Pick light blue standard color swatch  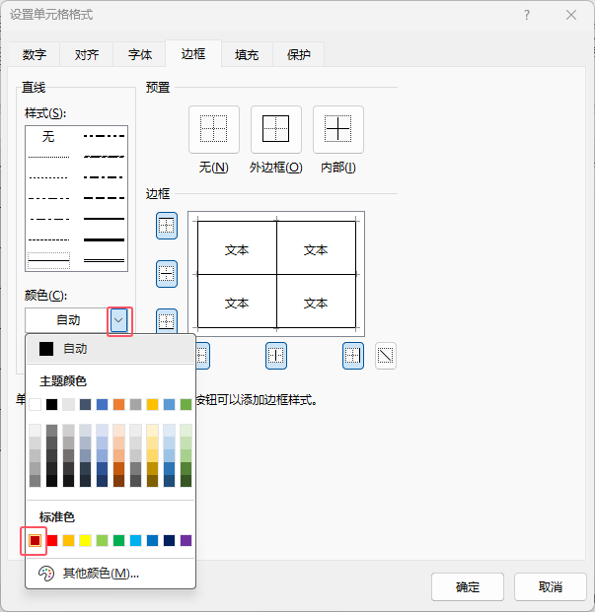[135, 540]
